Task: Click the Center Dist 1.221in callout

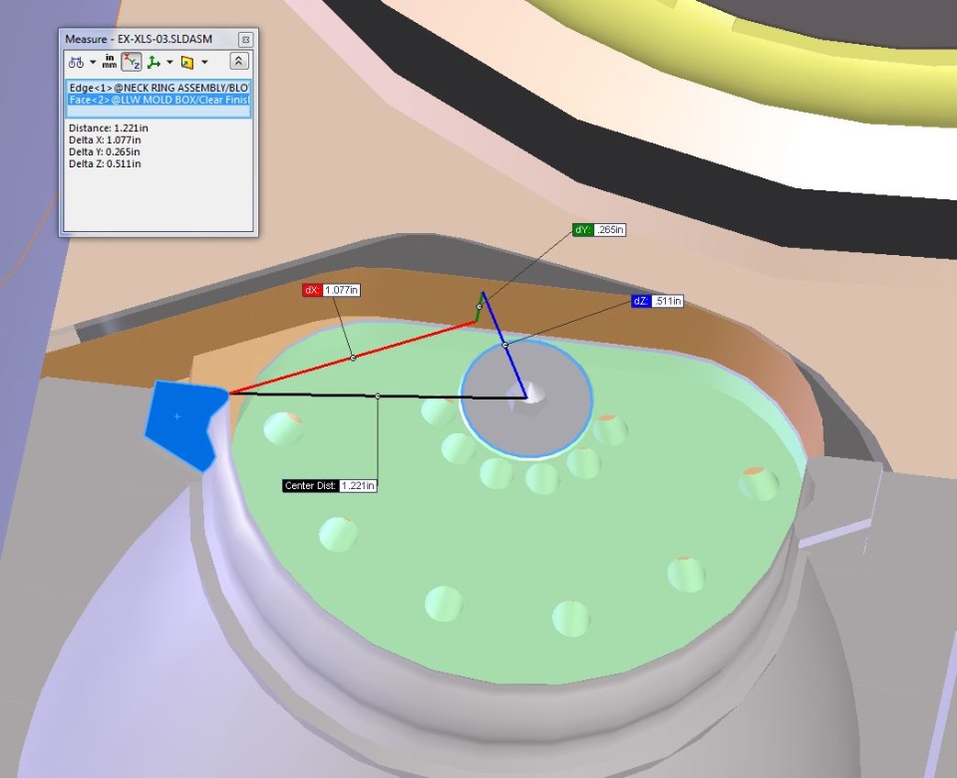Action: tap(330, 486)
